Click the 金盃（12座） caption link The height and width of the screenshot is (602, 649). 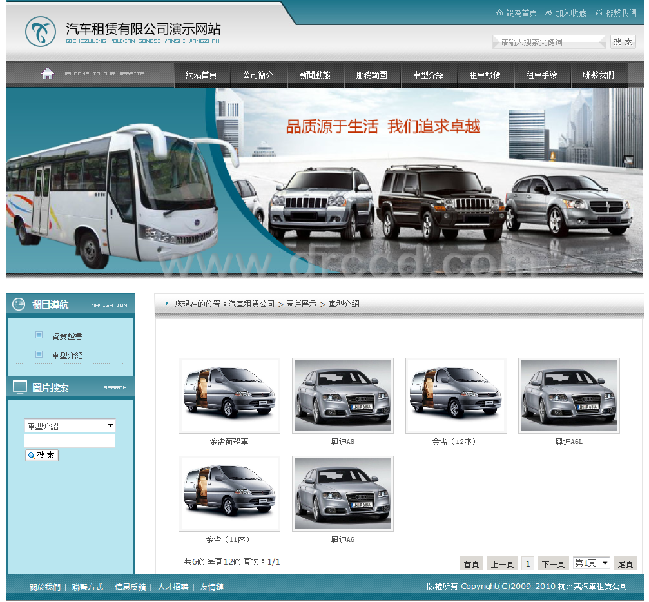click(456, 442)
